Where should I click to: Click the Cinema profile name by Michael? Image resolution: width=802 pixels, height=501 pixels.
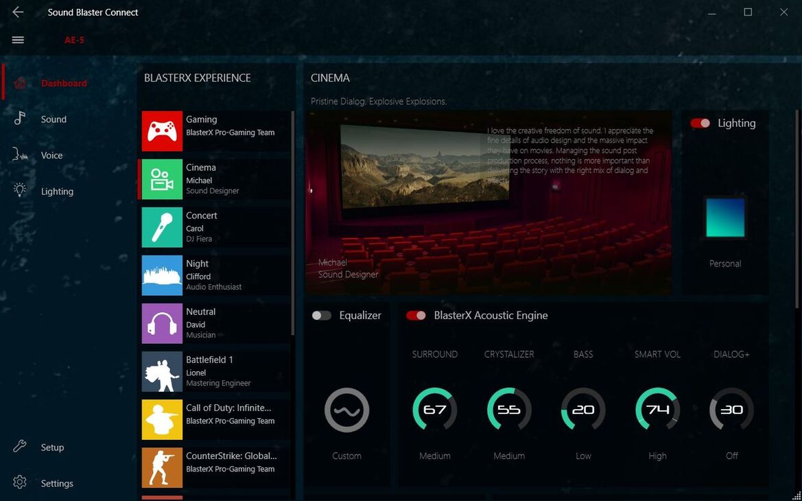[x=201, y=167]
